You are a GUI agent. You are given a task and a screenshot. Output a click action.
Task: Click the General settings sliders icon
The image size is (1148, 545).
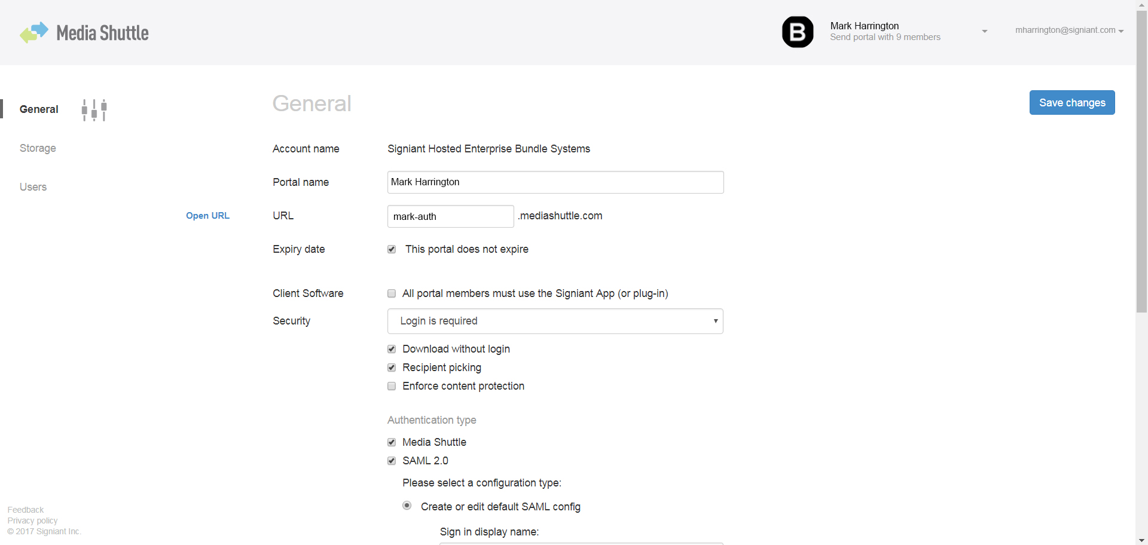click(94, 110)
